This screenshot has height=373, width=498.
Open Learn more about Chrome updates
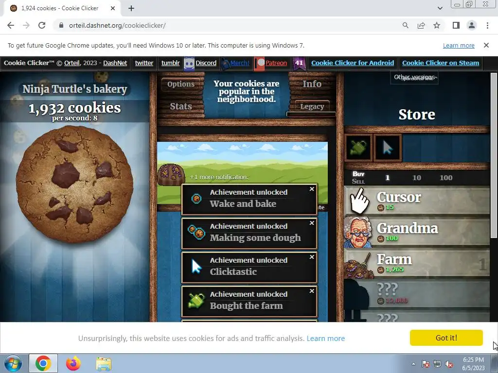tap(459, 45)
